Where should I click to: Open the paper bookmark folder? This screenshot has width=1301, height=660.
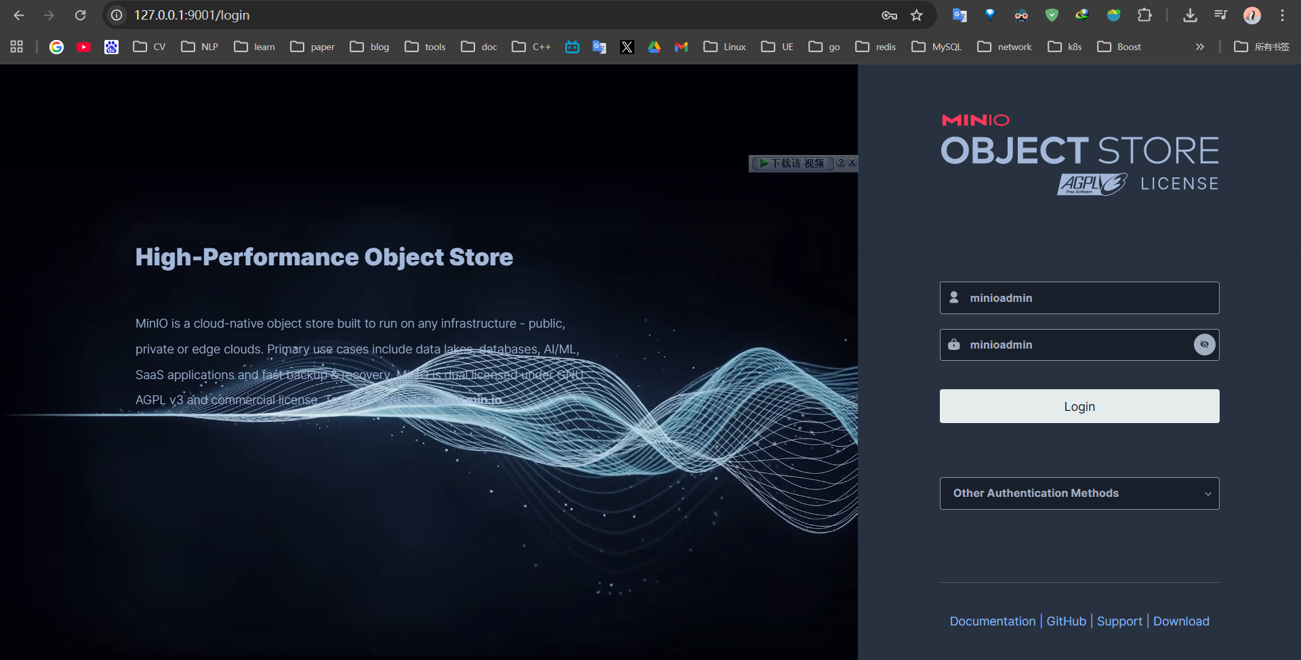coord(313,47)
